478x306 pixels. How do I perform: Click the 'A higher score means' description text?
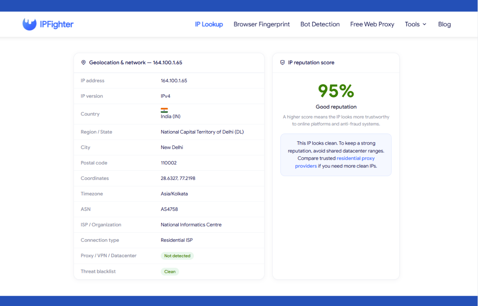point(336,120)
